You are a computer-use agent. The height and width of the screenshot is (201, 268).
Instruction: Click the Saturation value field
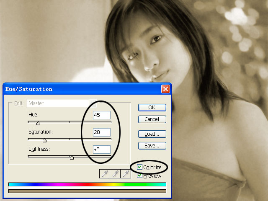click(102, 132)
